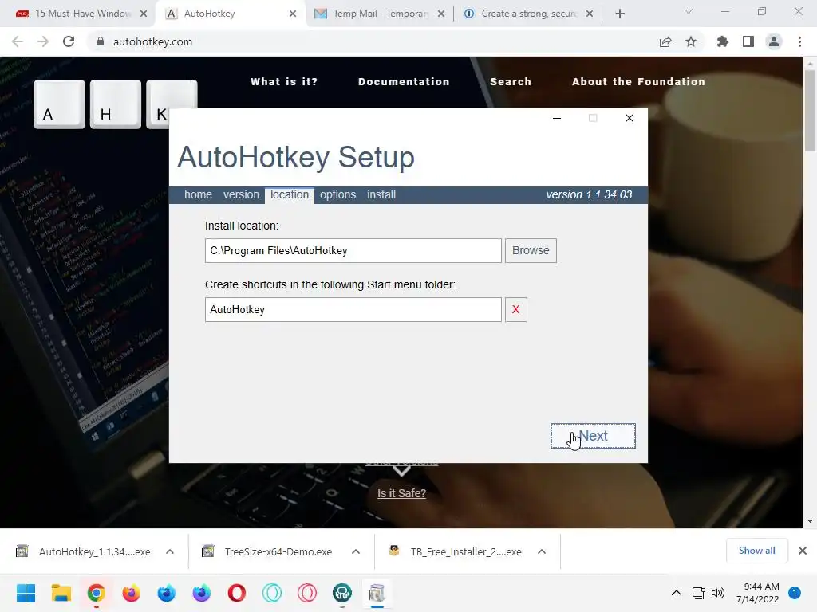817x612 pixels.
Task: Click the site lock icon
Action: 101,41
